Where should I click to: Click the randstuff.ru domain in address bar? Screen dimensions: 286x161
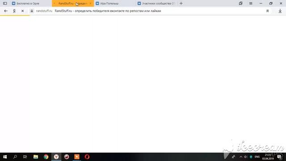point(44,11)
